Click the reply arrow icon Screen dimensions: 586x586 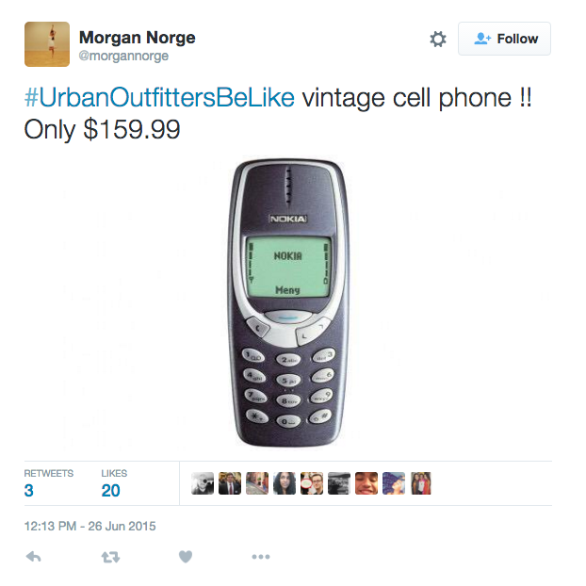click(34, 557)
